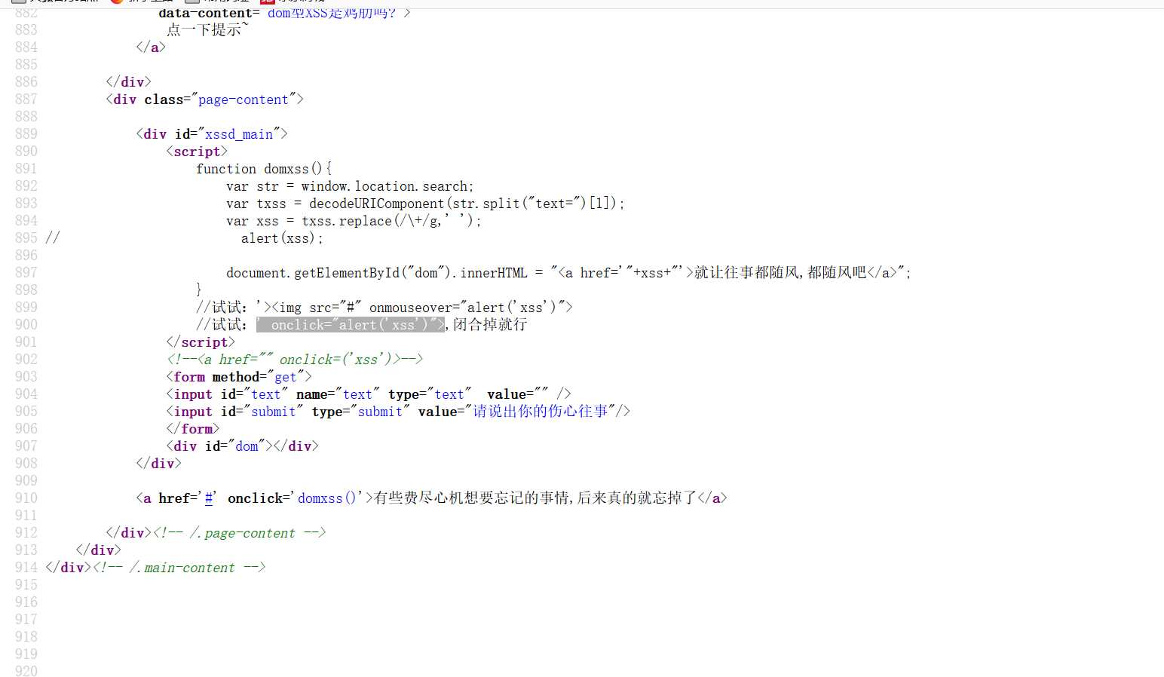This screenshot has height=677, width=1164.
Task: Click line number 914
Action: (x=26, y=568)
